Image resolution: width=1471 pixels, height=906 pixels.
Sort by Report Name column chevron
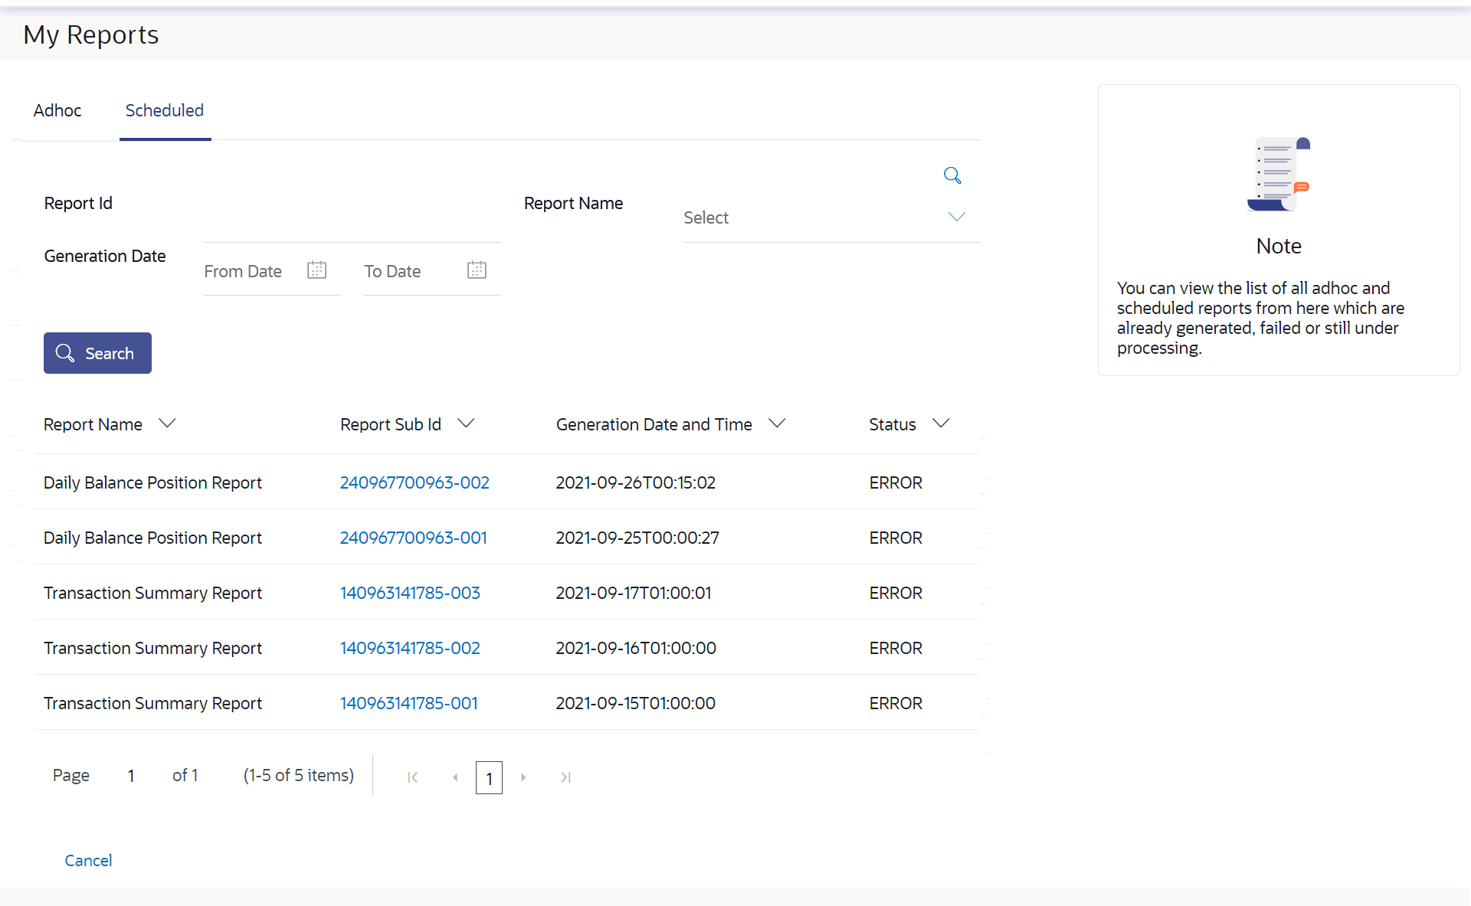(x=167, y=423)
